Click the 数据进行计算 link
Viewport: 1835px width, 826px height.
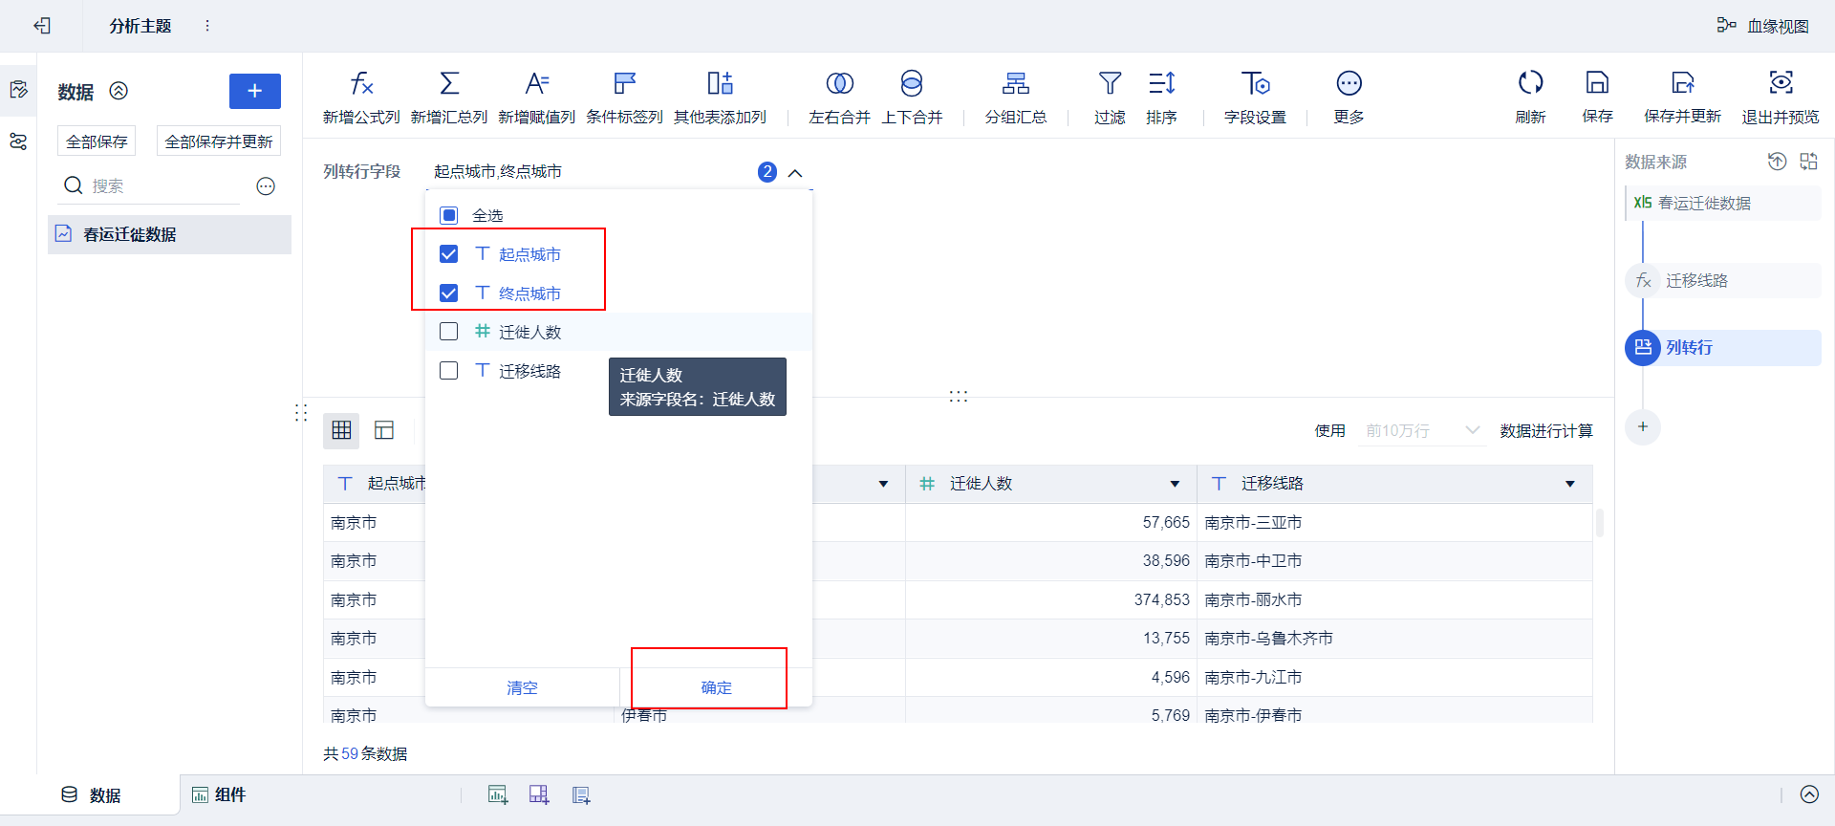1546,431
